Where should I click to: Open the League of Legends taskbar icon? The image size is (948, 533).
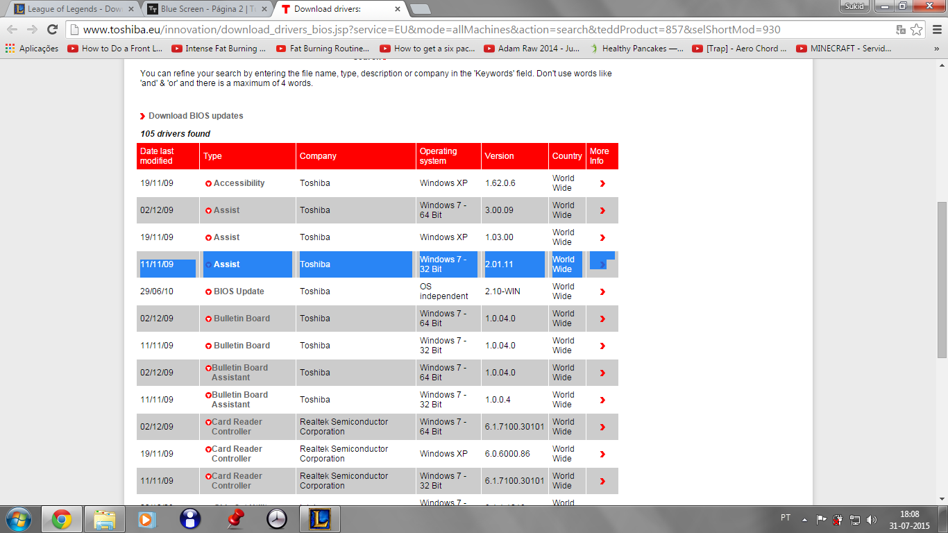(x=319, y=519)
